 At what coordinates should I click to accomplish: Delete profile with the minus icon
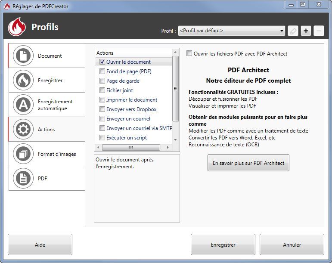click(x=319, y=31)
